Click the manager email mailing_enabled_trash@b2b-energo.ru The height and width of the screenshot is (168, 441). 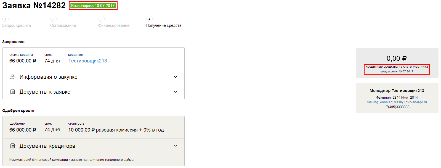click(397, 102)
